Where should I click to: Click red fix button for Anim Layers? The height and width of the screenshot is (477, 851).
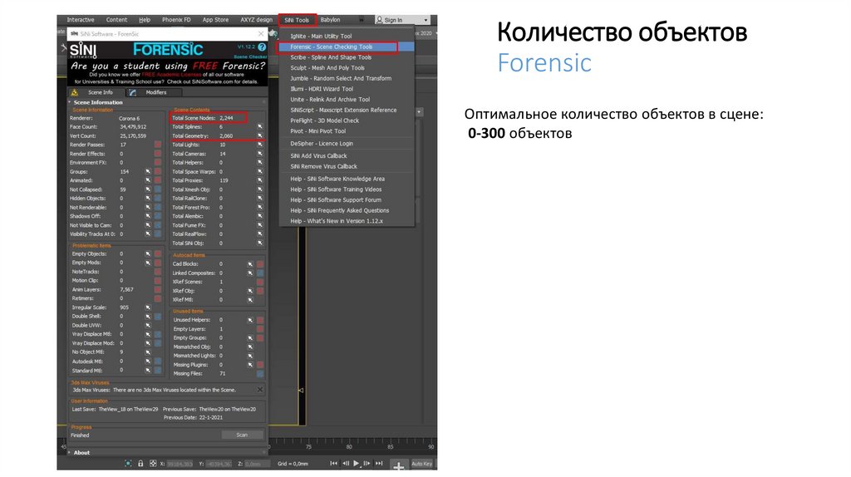pos(157,289)
